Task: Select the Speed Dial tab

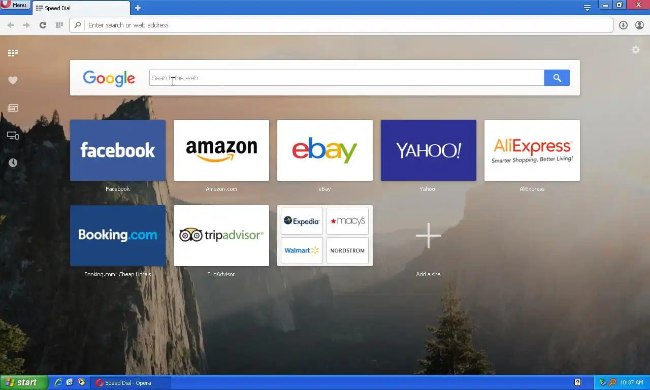Action: click(x=81, y=8)
